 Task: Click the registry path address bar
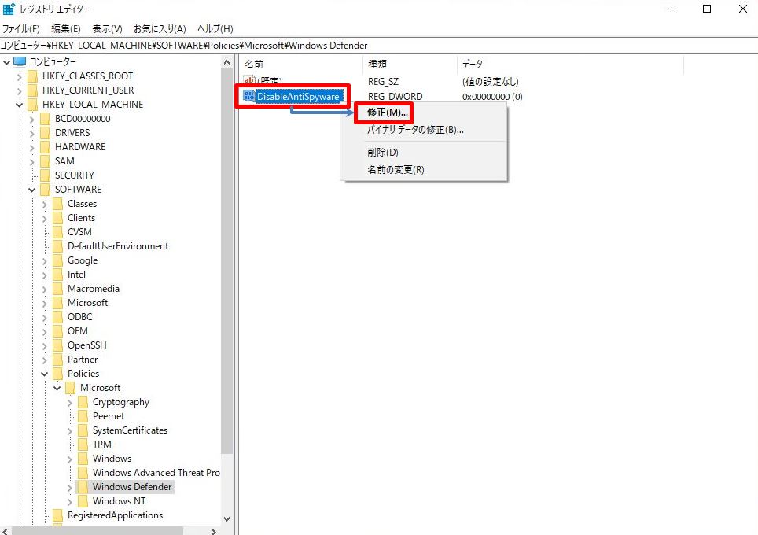[379, 46]
